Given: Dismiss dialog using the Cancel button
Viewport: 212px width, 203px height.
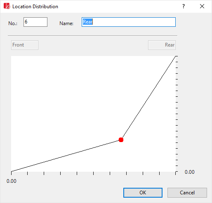Looking at the screenshot, I should [x=187, y=193].
